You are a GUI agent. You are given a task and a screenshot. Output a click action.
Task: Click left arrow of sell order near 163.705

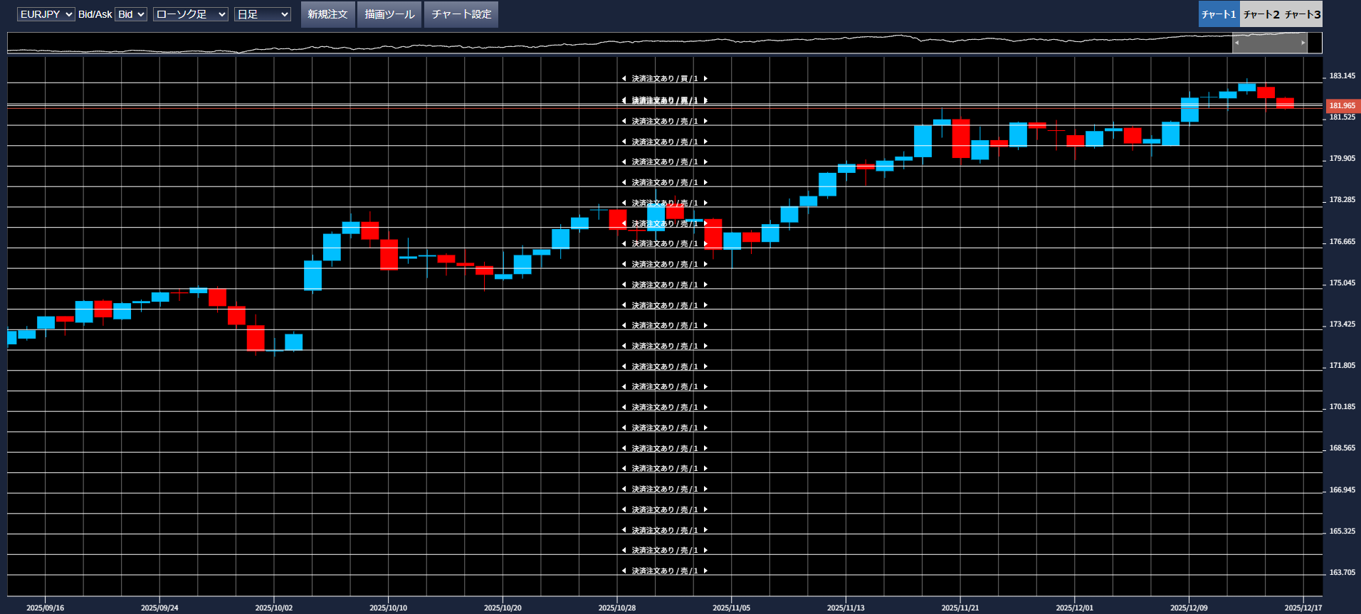coord(624,571)
